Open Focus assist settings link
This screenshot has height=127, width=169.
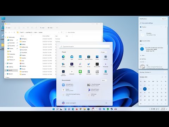pyautogui.click(x=146, y=23)
